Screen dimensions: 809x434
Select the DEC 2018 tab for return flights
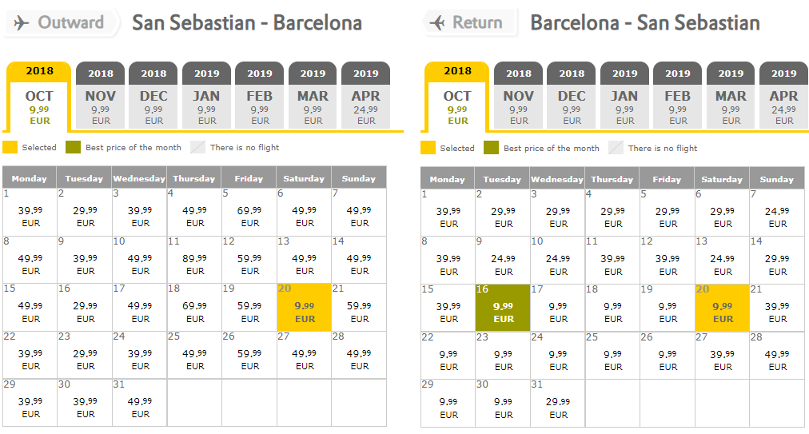point(572,95)
